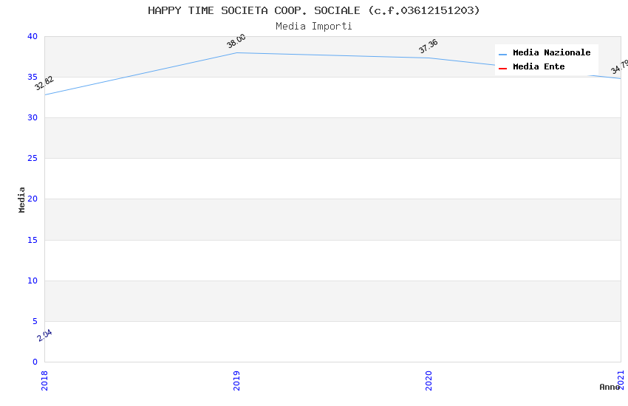Click the 2.04 data label
The height and width of the screenshot is (406, 628).
[44, 335]
